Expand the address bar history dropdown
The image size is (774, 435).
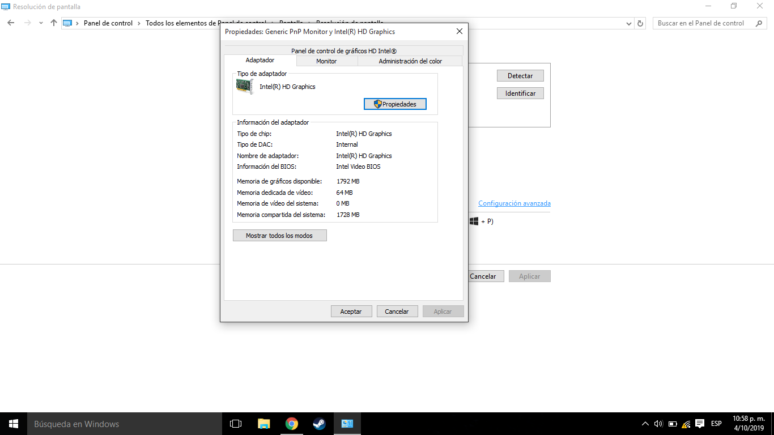tap(629, 24)
